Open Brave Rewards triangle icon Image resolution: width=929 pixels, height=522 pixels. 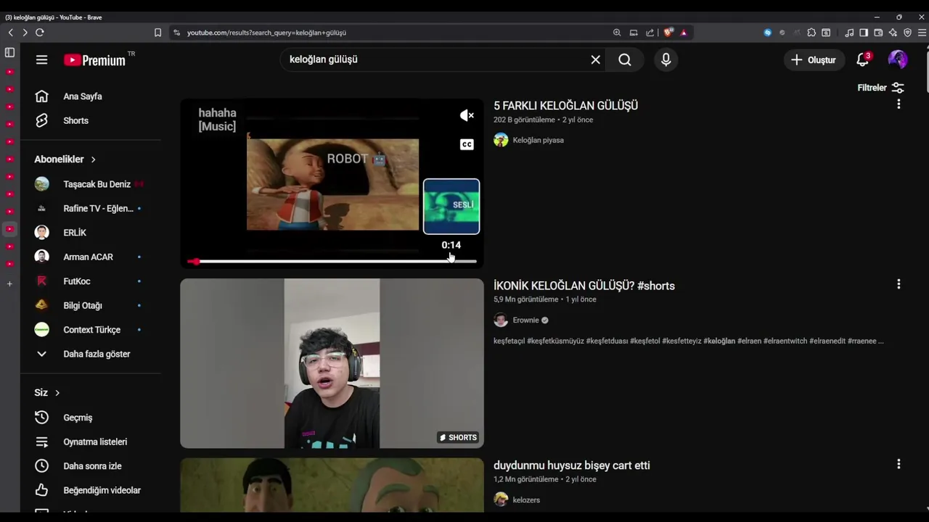click(684, 33)
